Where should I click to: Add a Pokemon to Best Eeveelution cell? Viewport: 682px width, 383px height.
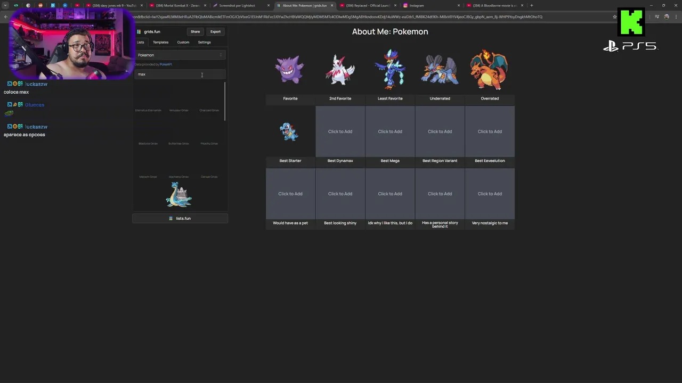490,131
